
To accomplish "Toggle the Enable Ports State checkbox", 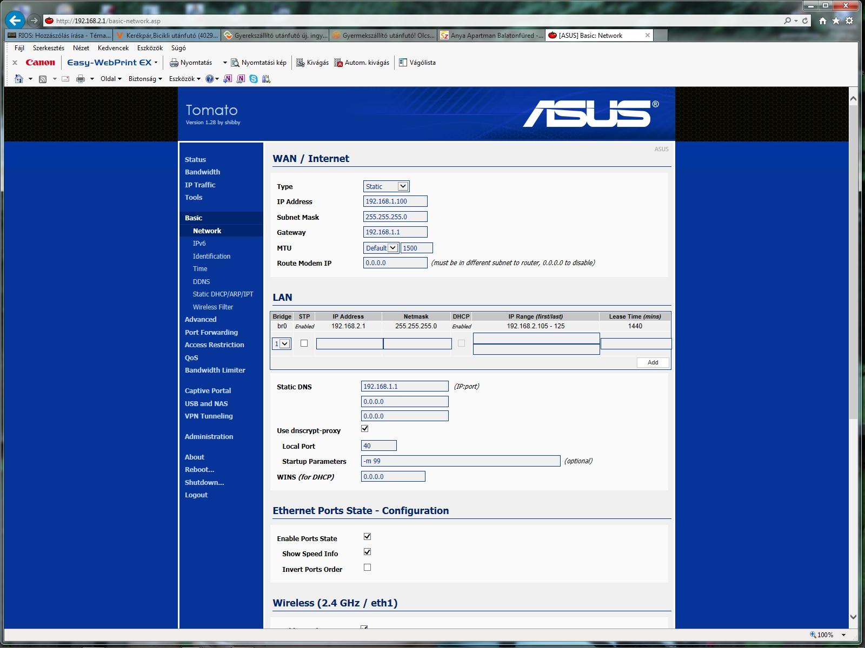I will (368, 537).
